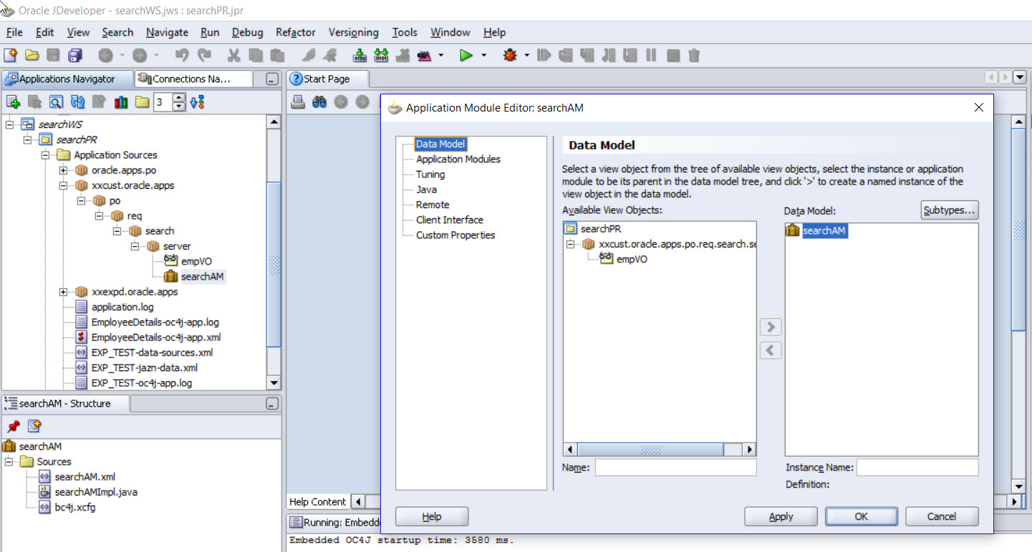Viewport: 1032px width, 552px height.
Task: Click the Undo icon in the toolbar
Action: point(184,55)
